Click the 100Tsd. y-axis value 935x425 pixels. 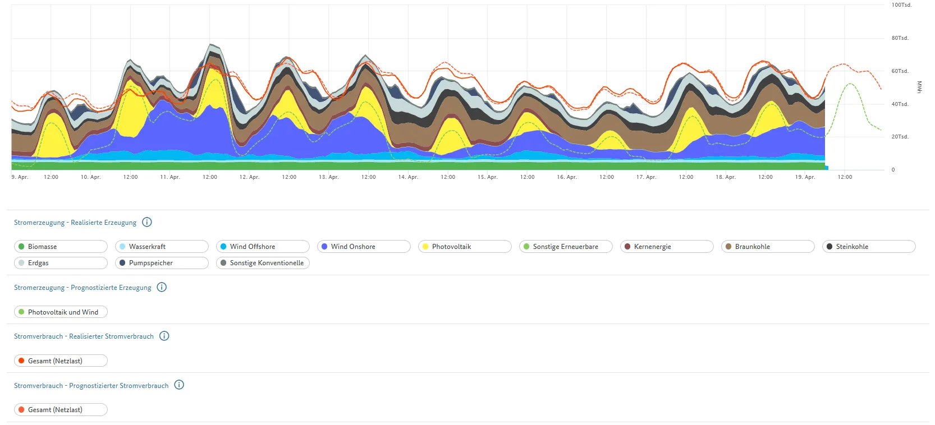point(901,5)
